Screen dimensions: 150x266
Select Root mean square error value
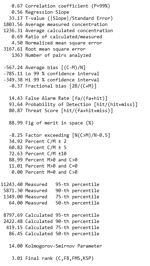[13, 49]
